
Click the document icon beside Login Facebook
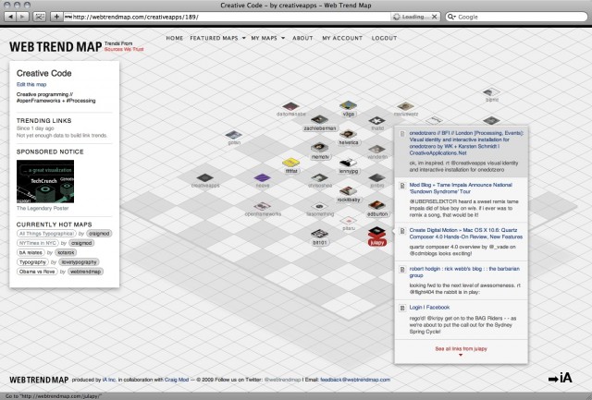tap(402, 308)
